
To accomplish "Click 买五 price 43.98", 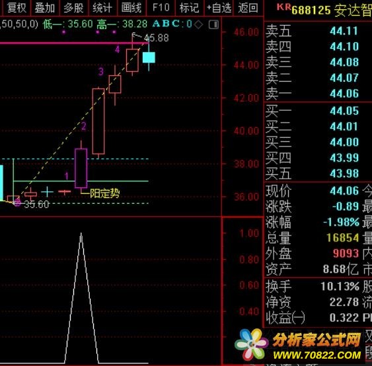I will coord(344,173).
